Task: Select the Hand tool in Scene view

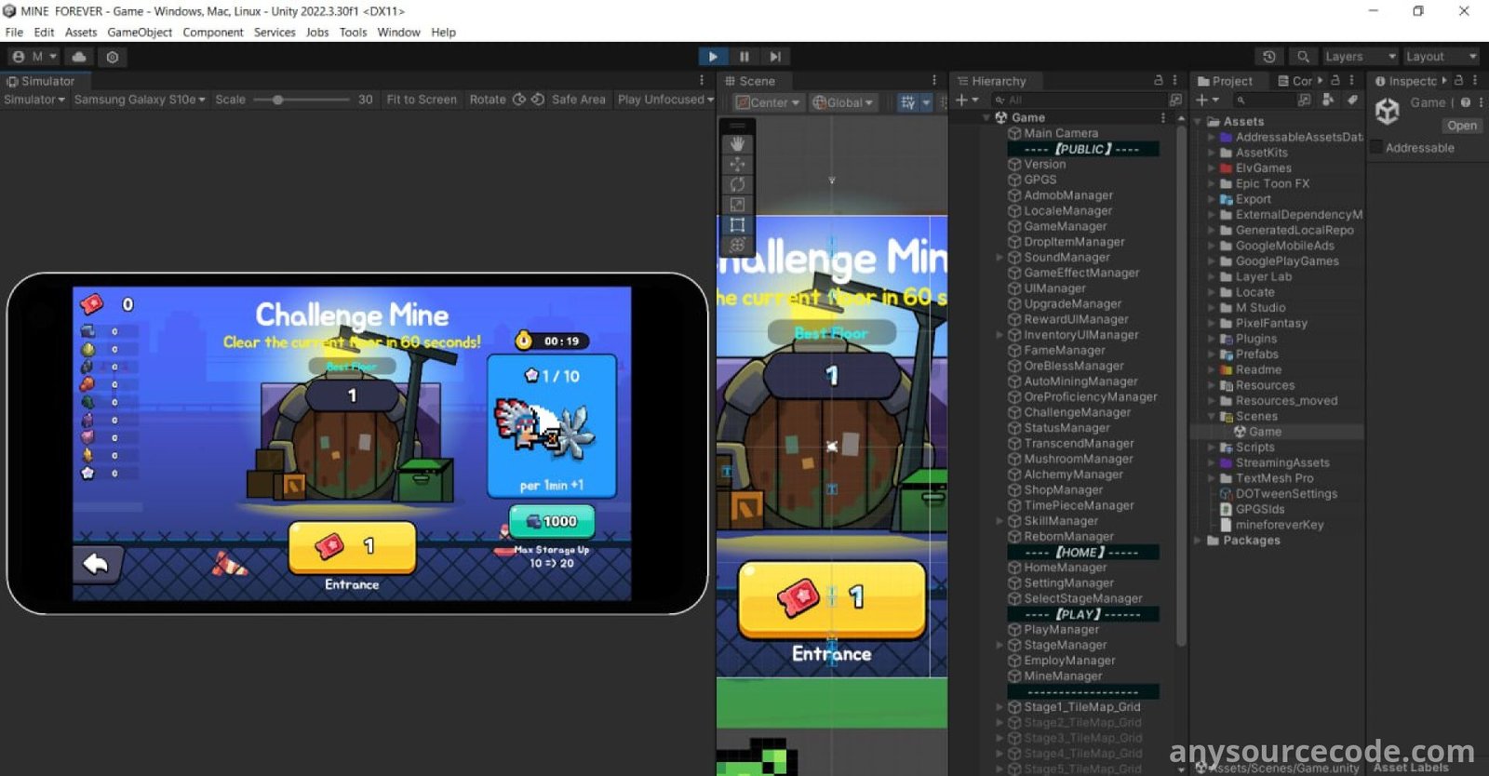Action: (x=737, y=143)
